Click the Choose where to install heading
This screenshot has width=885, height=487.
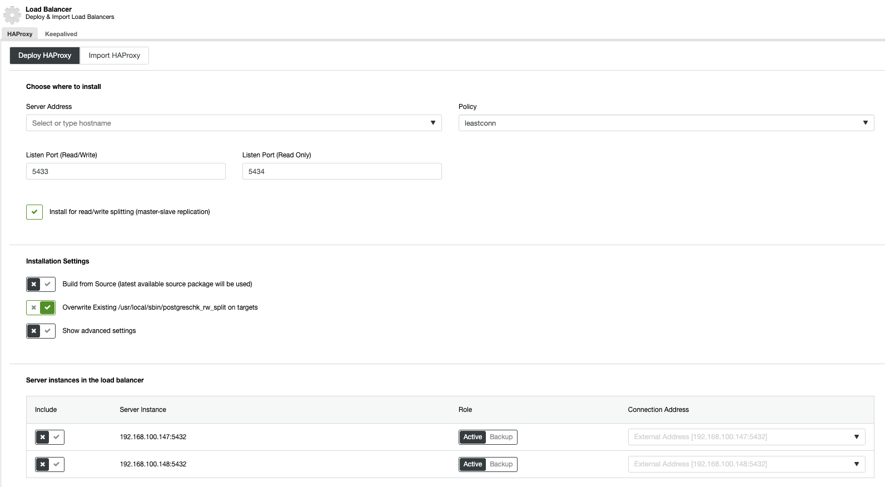[63, 87]
